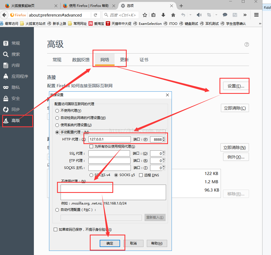Show more toolbar tools chevron
This screenshot has height=255, width=271.
[245, 15]
